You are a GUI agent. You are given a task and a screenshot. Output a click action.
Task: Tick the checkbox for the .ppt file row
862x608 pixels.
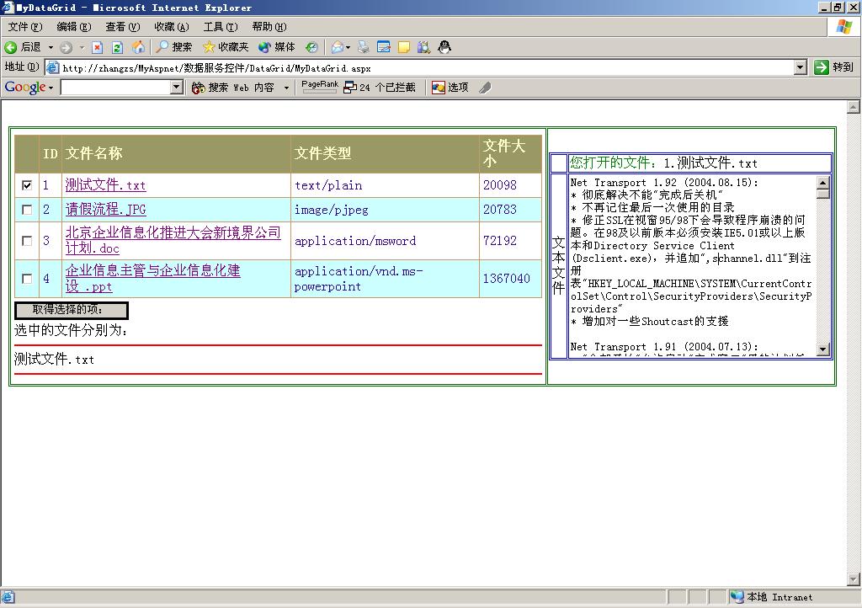27,279
